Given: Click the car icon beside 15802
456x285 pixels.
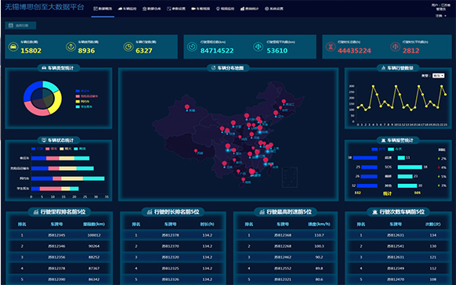Looking at the screenshot, I should click(x=13, y=47).
